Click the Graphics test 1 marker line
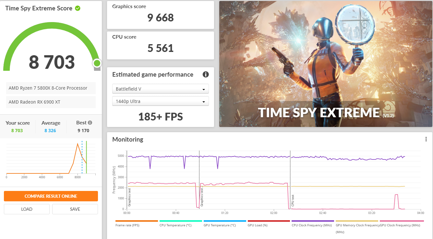The image size is (433, 239). [127, 180]
